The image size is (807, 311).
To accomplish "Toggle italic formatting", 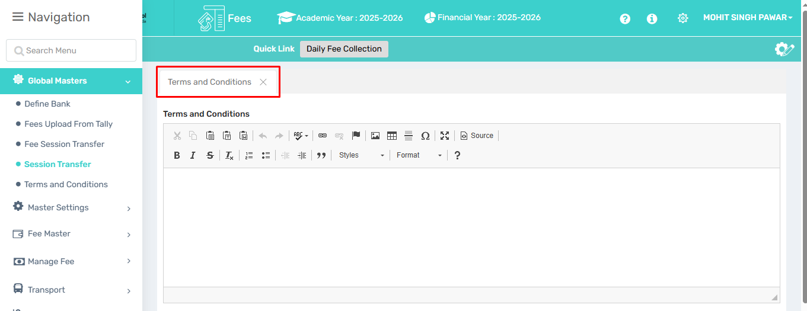I will pyautogui.click(x=193, y=155).
